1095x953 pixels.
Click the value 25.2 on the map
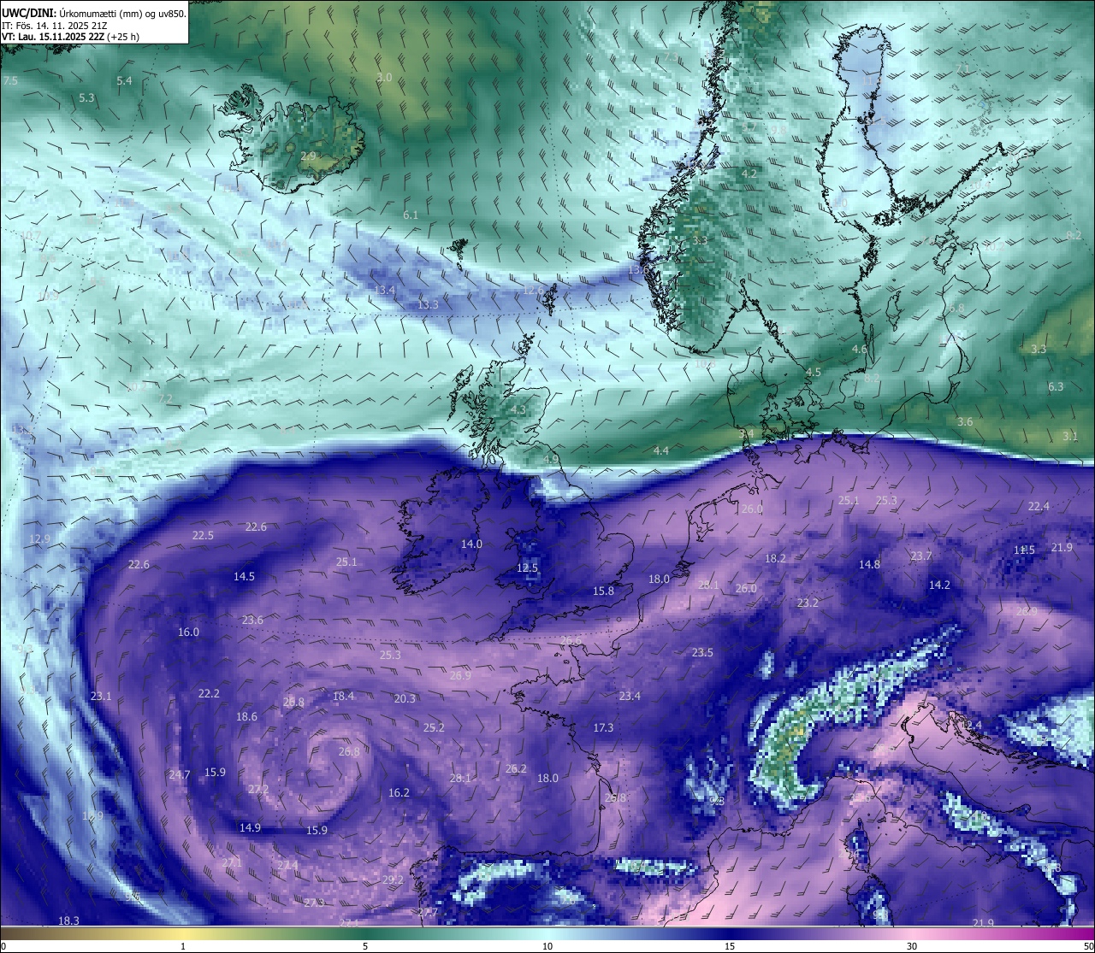(434, 727)
